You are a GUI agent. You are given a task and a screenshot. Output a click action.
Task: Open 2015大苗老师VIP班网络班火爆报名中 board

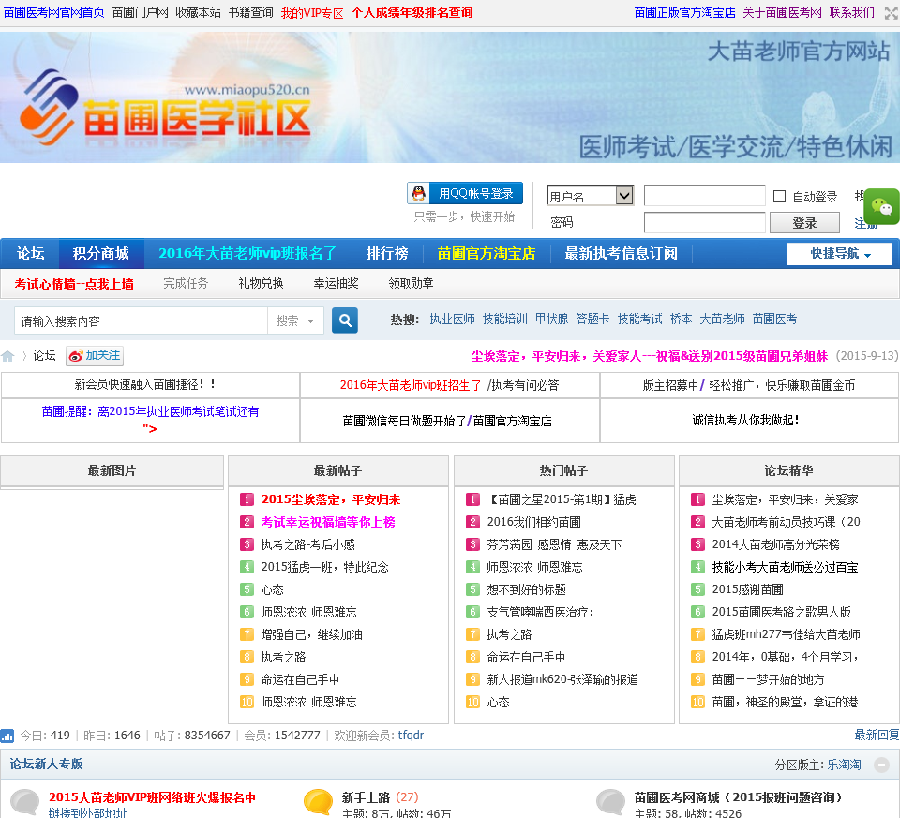[152, 797]
